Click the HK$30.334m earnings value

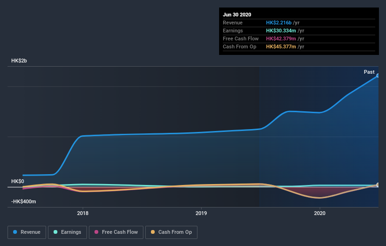[281, 31]
